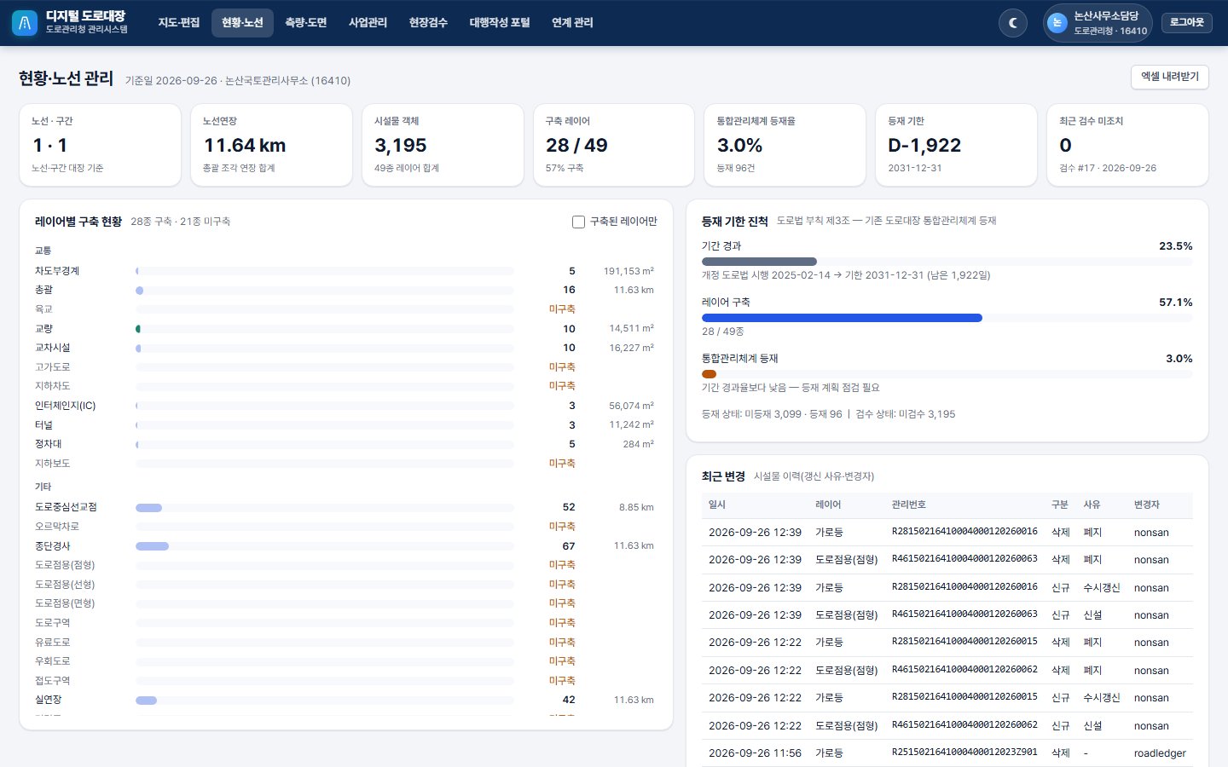Select the 종단경사 layer row bar

(325, 546)
